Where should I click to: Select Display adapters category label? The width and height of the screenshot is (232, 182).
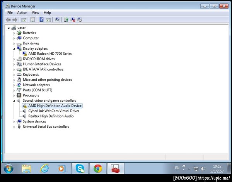35,49
